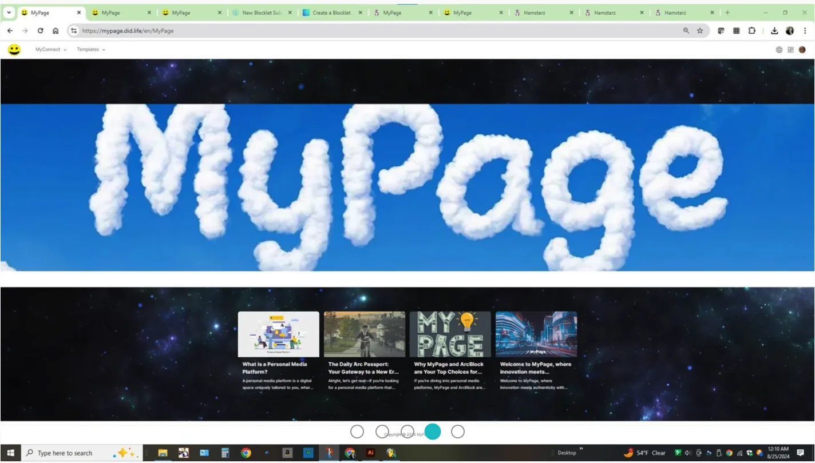Open the Windows Start menu
The height and width of the screenshot is (463, 815).
(x=10, y=453)
